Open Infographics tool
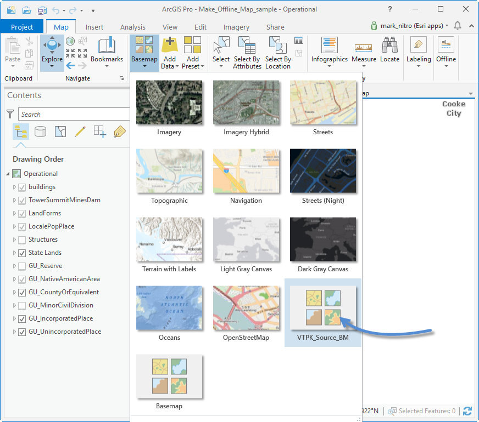The height and width of the screenshot is (422, 479). click(x=330, y=53)
